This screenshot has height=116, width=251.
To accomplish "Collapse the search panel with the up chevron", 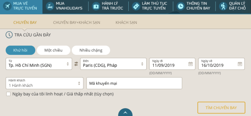I will tap(125, 112).
